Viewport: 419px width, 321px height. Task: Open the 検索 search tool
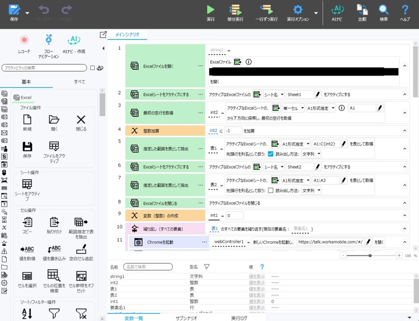tap(383, 13)
